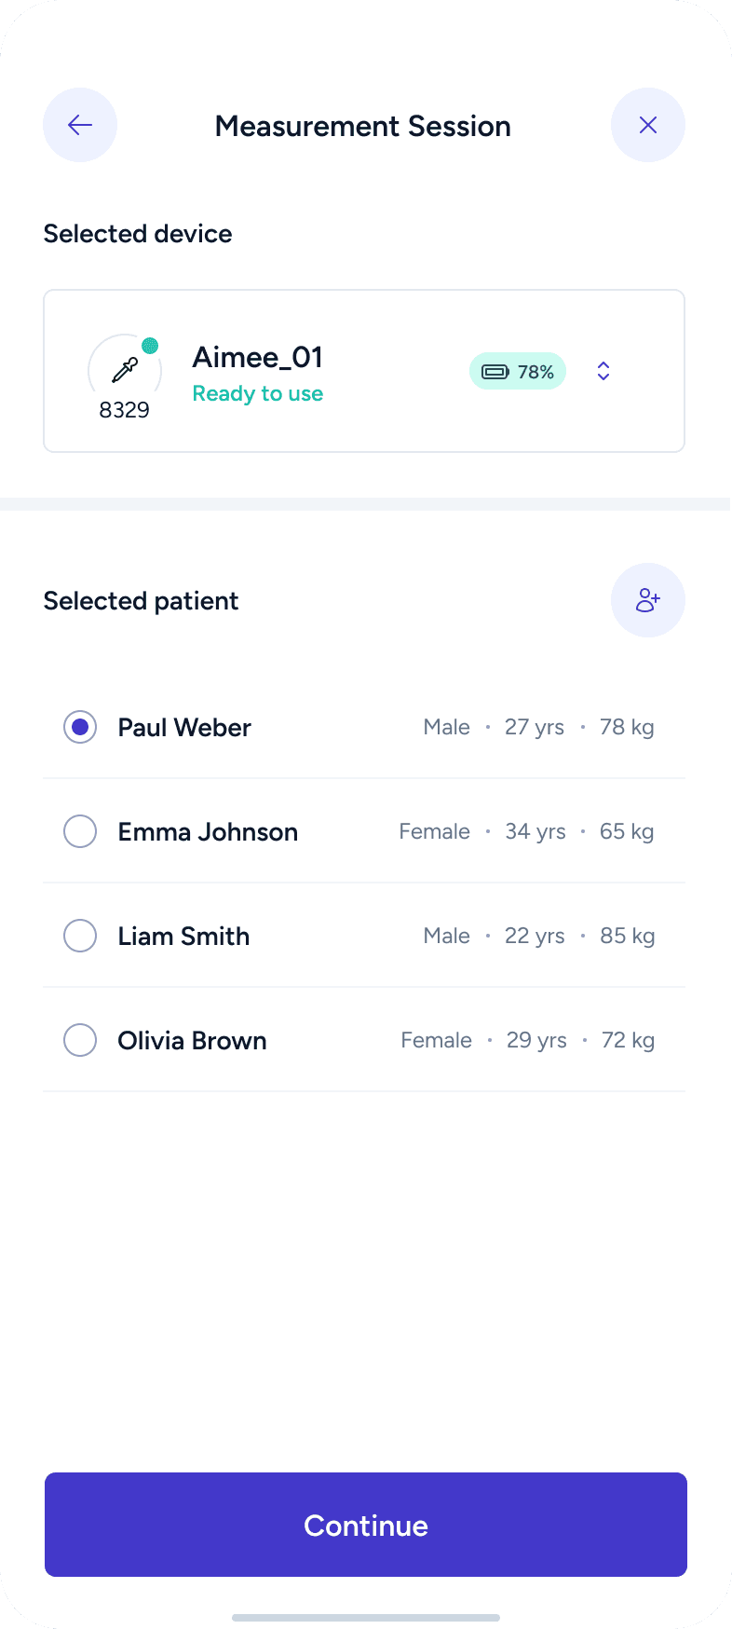Expand the device selector chevrons
This screenshot has height=1629, width=732.
(x=603, y=371)
